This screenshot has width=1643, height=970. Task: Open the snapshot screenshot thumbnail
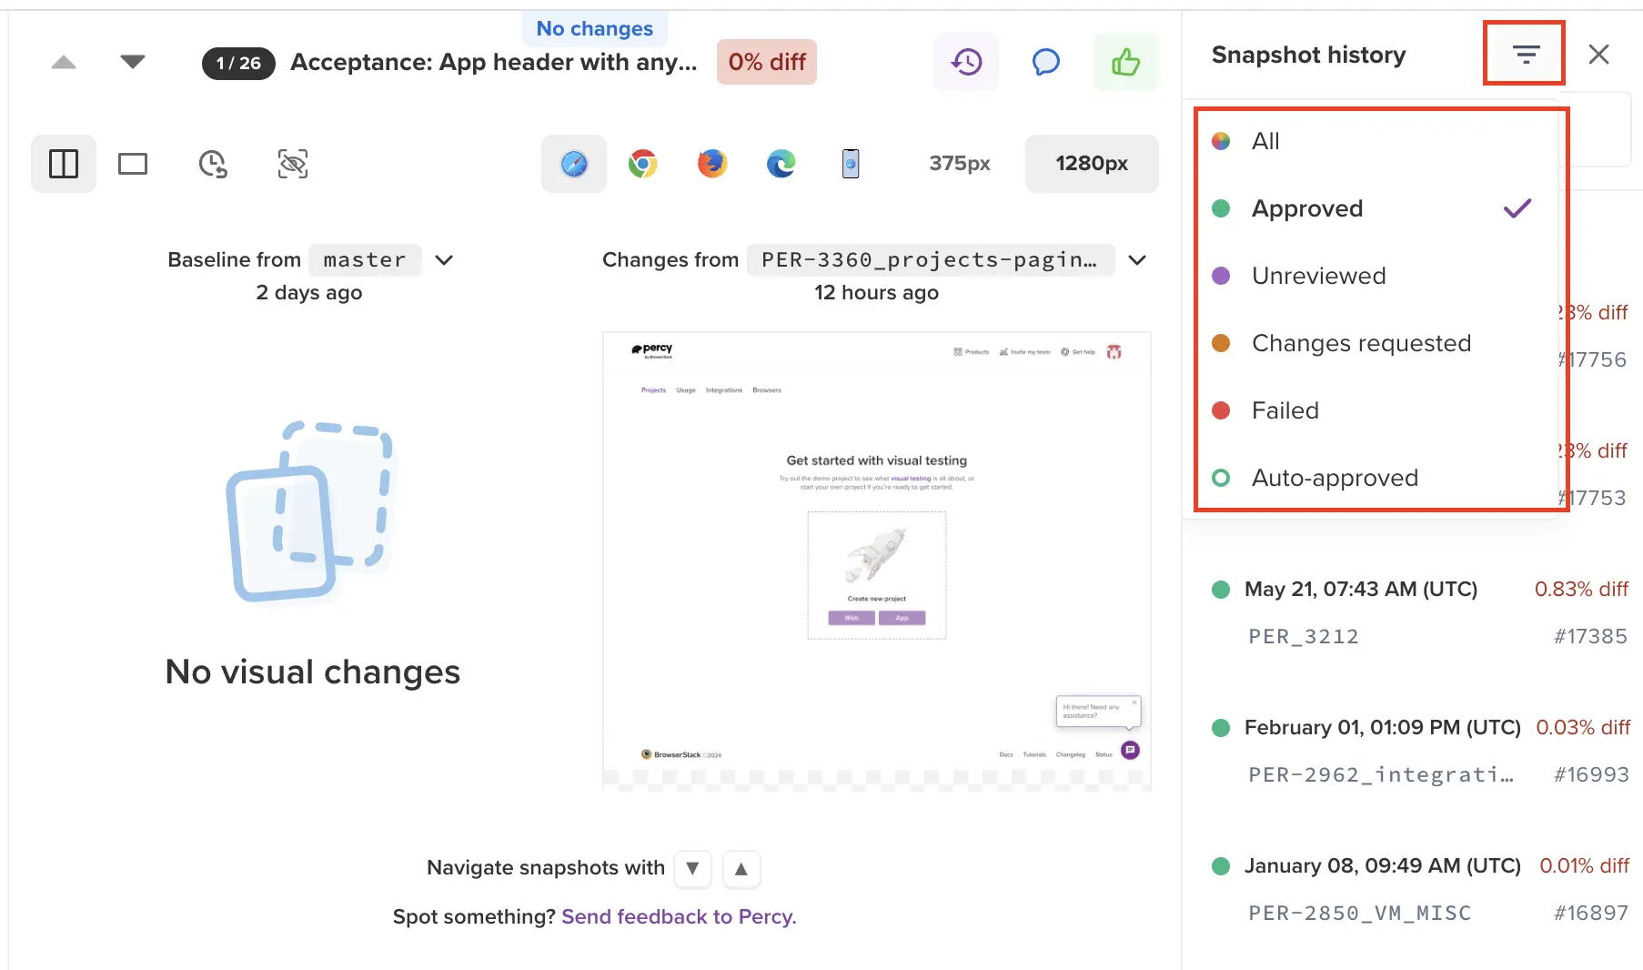[x=876, y=561]
